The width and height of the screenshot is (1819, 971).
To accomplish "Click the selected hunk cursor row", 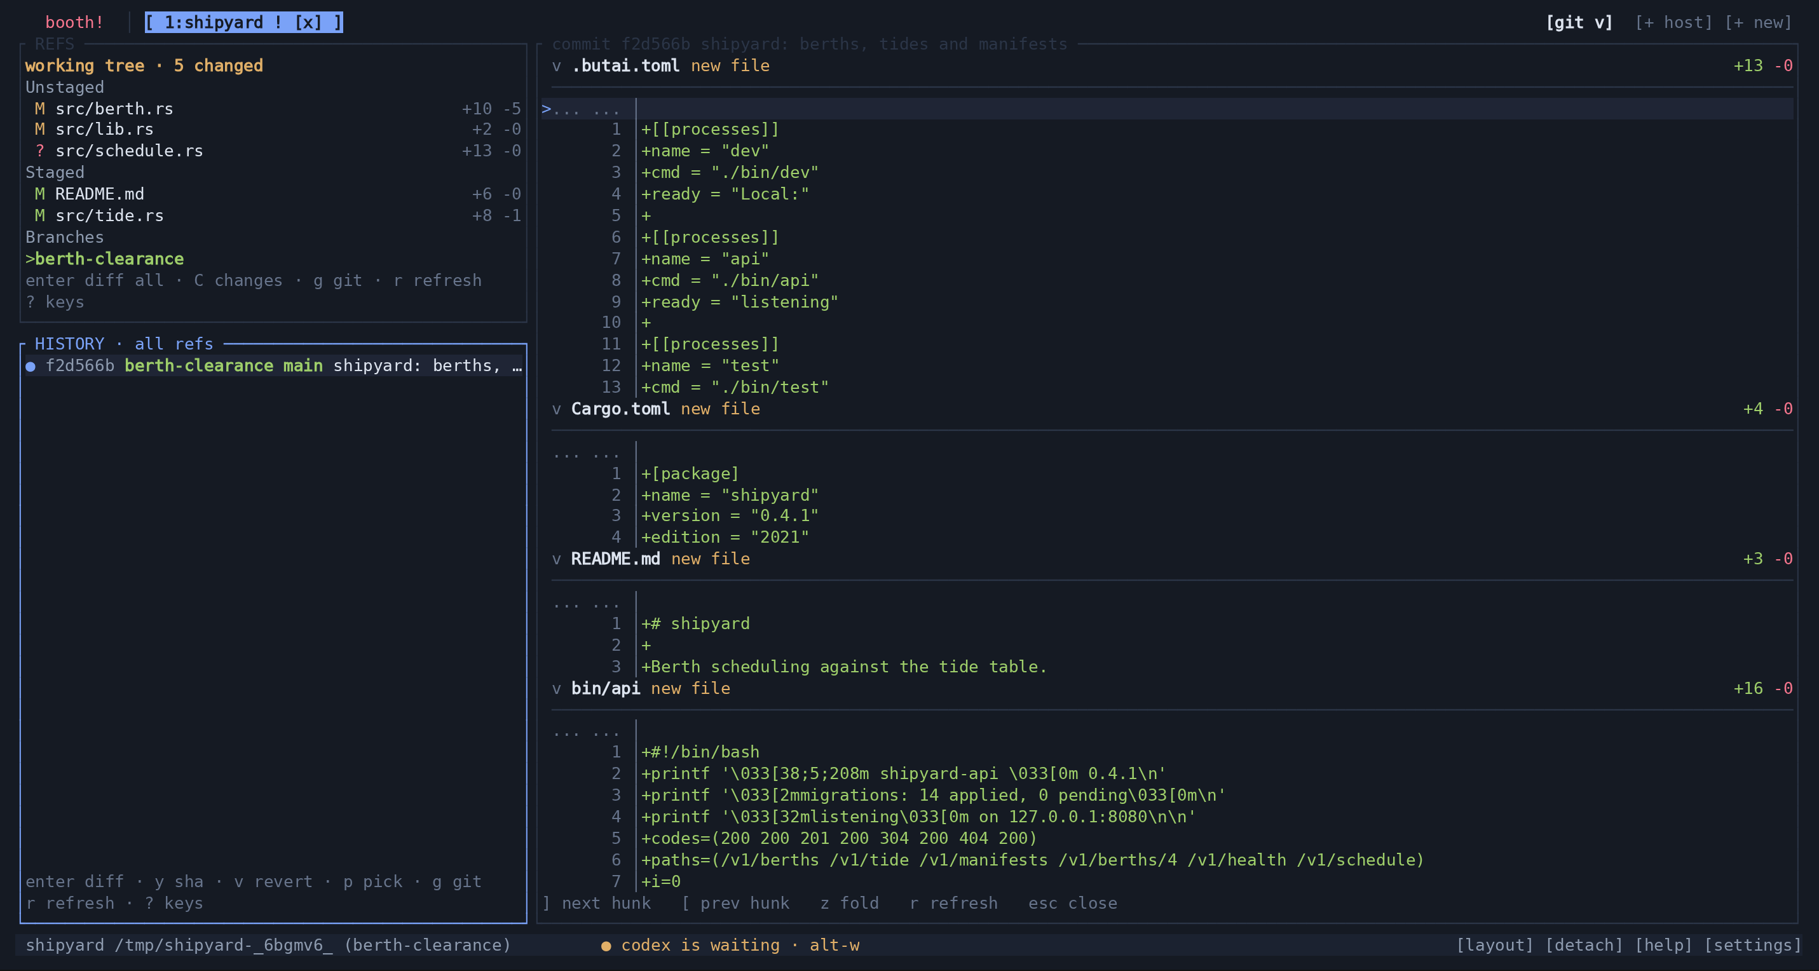I will point(1166,109).
